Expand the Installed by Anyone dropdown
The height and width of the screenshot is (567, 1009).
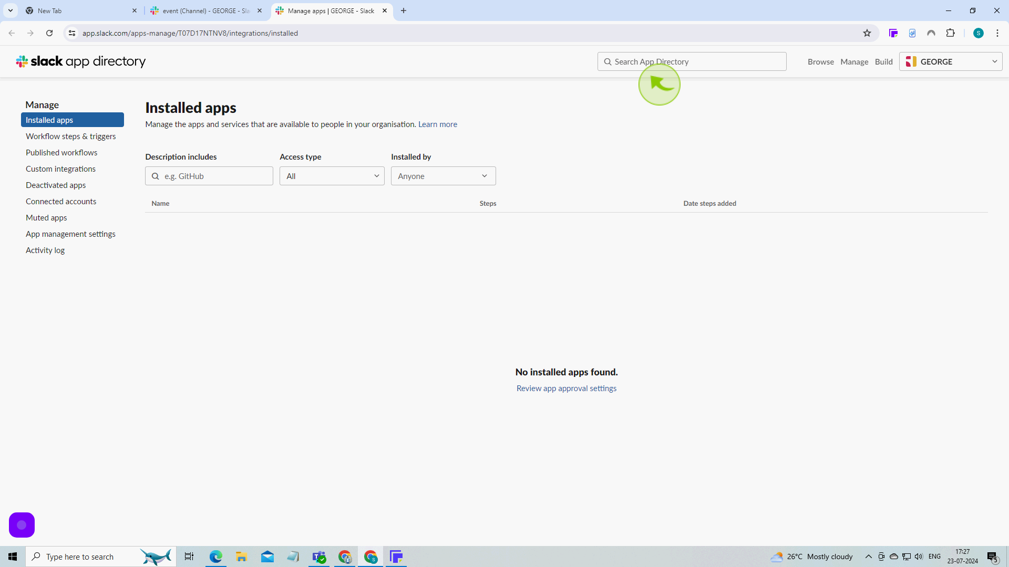pyautogui.click(x=444, y=176)
